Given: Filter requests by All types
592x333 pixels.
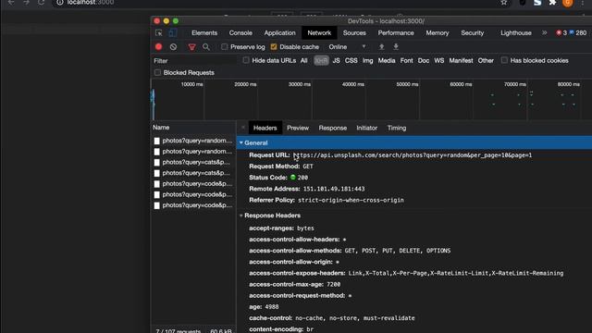Looking at the screenshot, I should click(x=304, y=60).
